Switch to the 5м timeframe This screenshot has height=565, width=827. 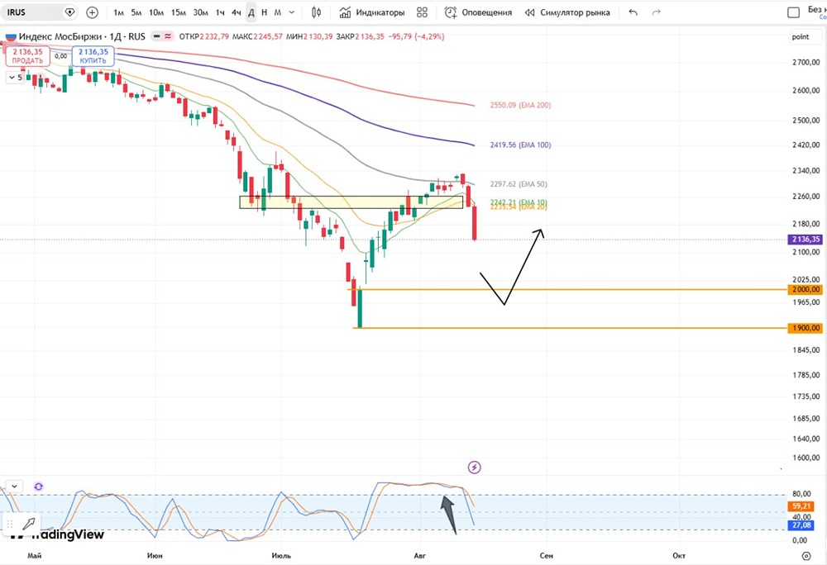[x=136, y=12]
